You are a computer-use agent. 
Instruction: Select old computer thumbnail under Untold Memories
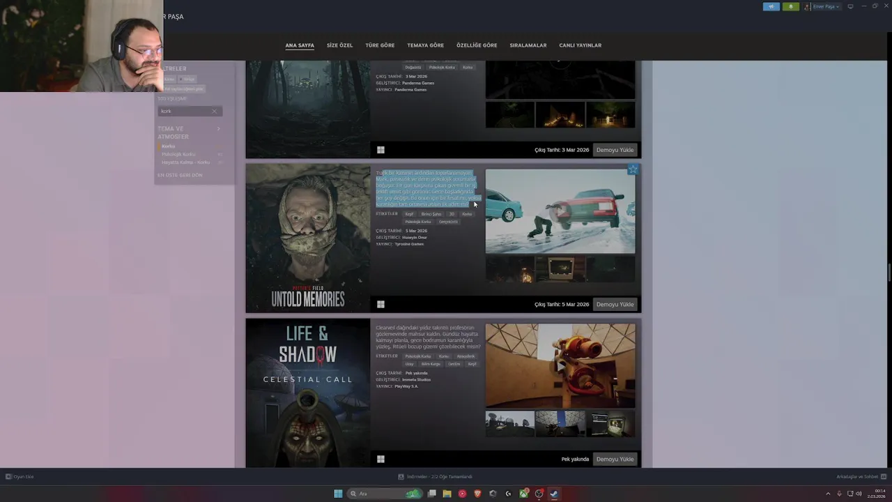[x=560, y=269]
